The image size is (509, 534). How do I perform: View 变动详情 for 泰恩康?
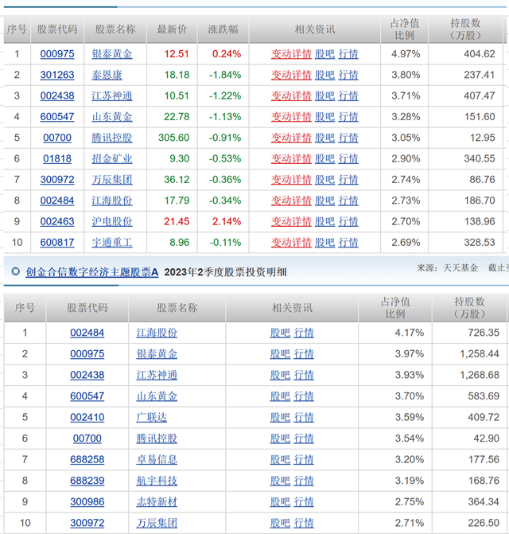point(291,75)
